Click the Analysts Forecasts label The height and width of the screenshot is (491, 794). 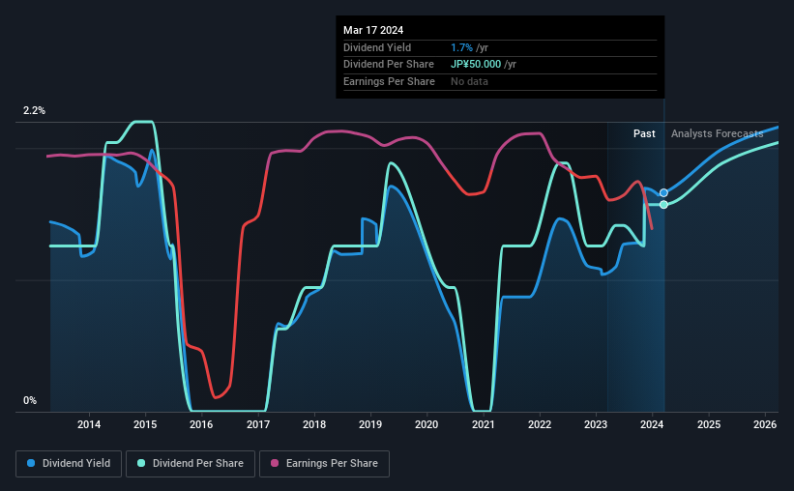[717, 133]
